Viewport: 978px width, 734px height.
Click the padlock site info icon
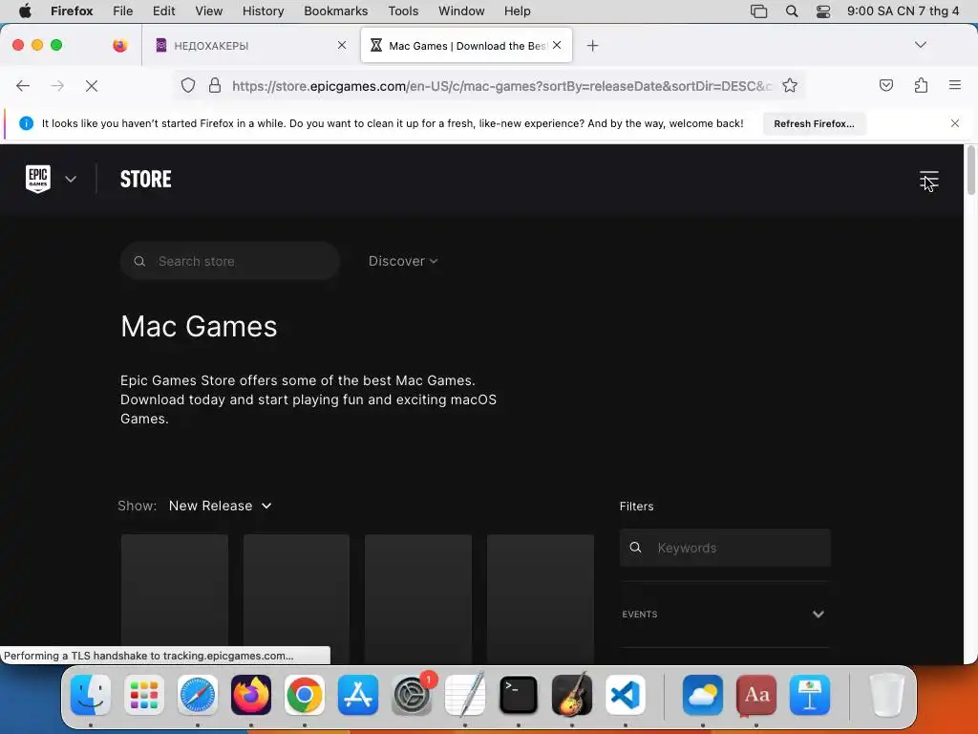[x=215, y=85]
